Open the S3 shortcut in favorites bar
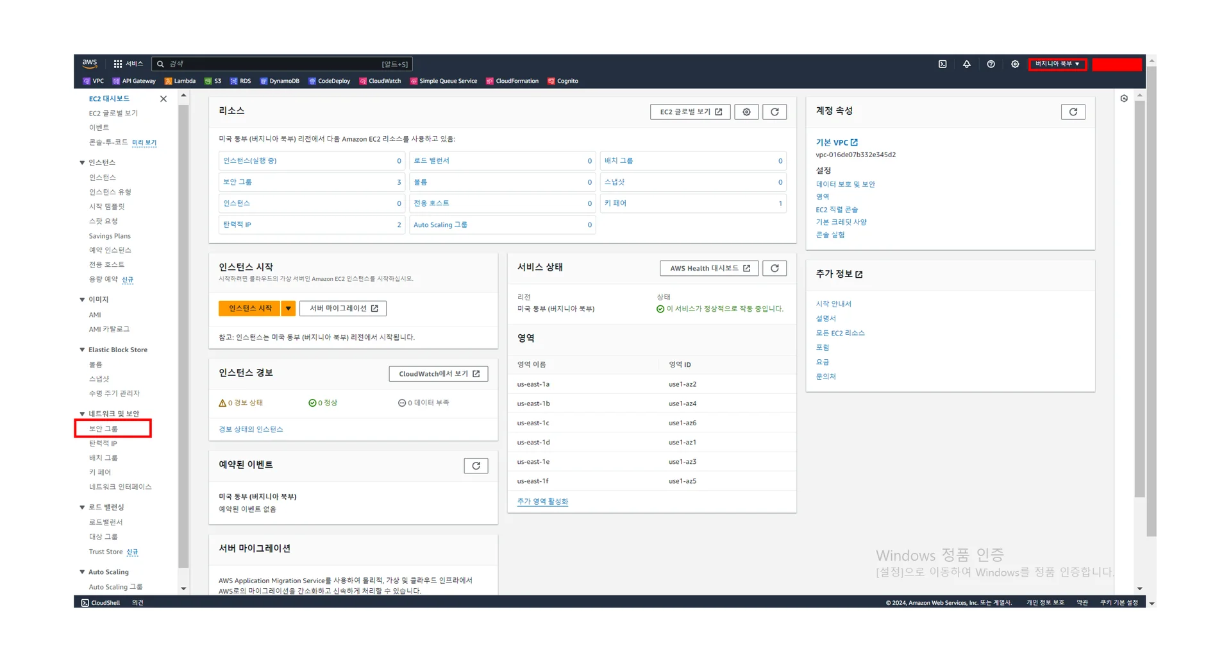The width and height of the screenshot is (1231, 662). pos(213,81)
